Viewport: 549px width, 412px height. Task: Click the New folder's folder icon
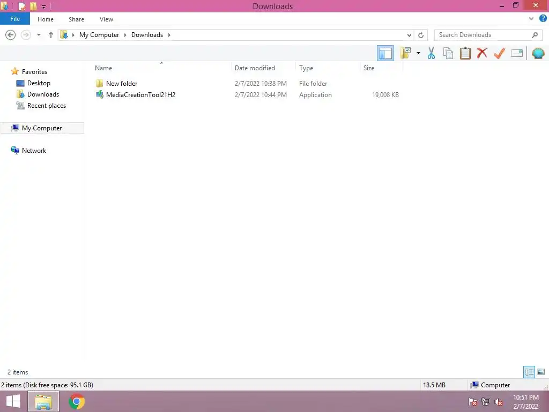pyautogui.click(x=99, y=83)
